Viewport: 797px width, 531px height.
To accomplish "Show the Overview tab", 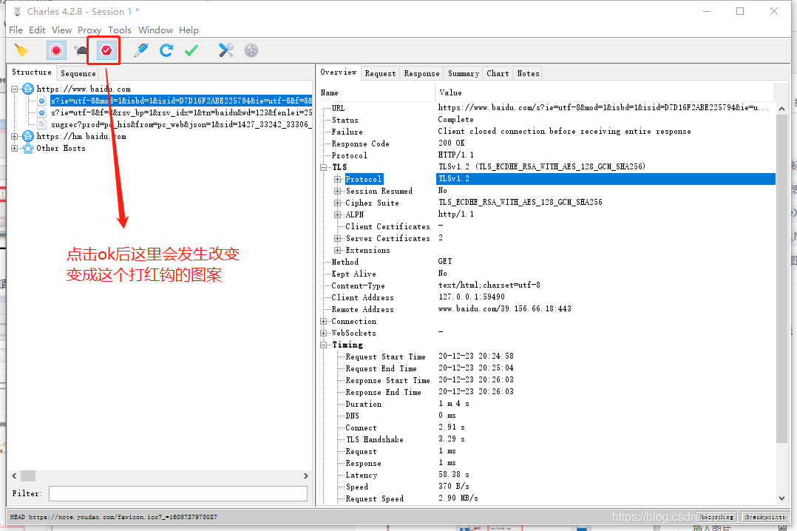I will (x=339, y=72).
